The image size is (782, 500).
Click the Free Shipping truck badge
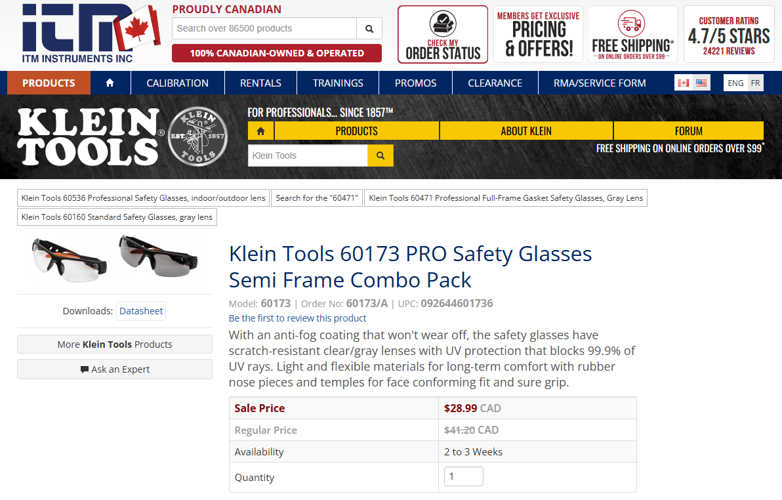[x=632, y=33]
